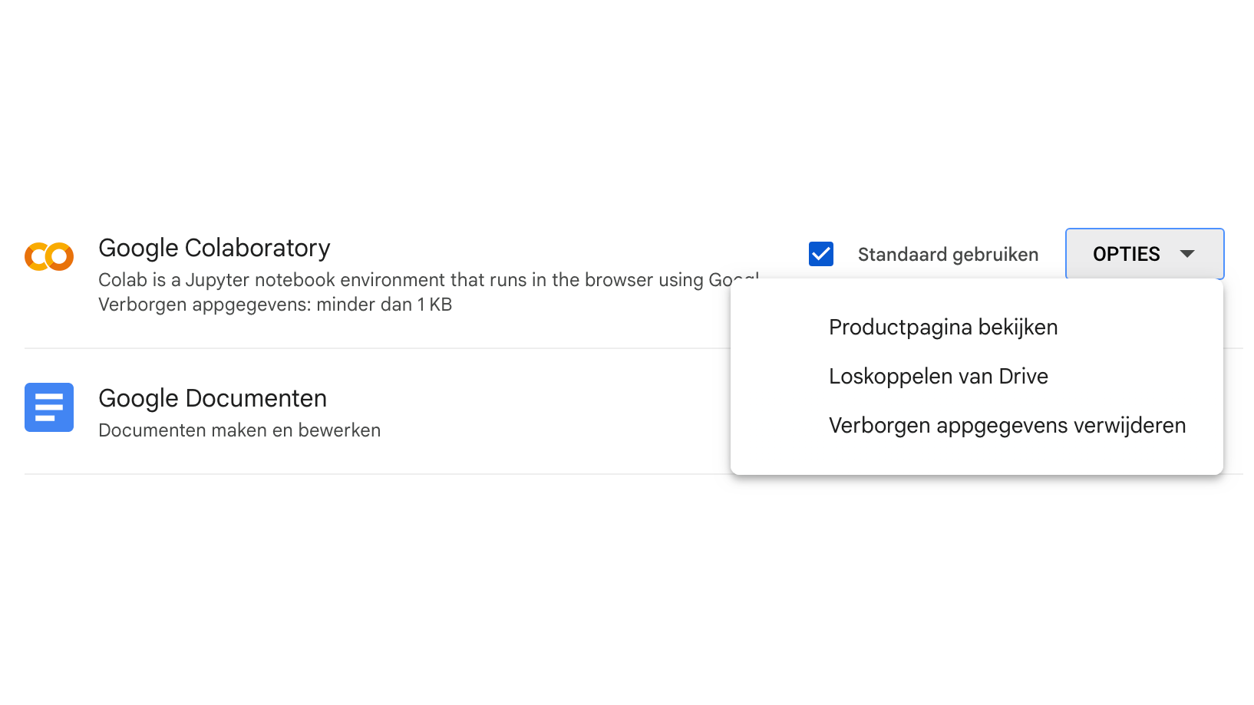Uncheck the Standaard gebruiken checkbox
The image size is (1254, 705).
[x=821, y=254]
